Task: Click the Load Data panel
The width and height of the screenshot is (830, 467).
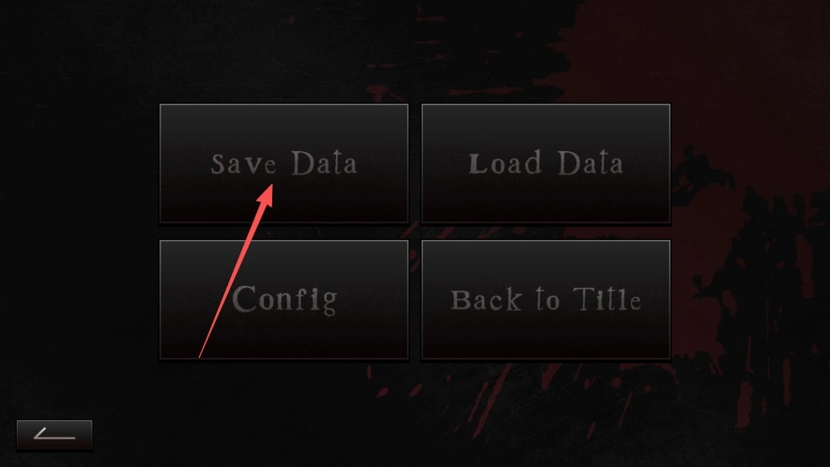Action: [x=546, y=163]
